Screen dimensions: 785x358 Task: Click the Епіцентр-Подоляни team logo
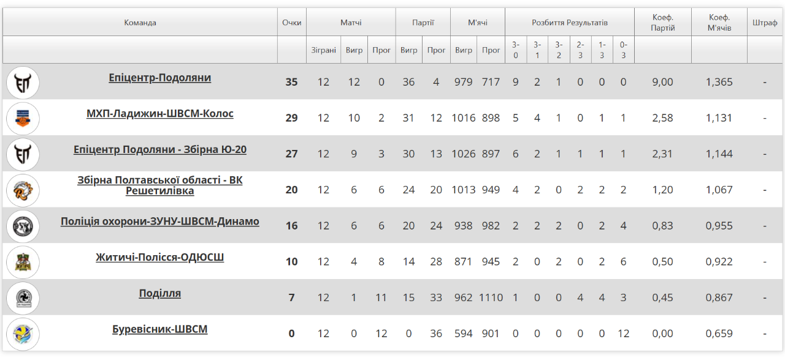coord(23,82)
